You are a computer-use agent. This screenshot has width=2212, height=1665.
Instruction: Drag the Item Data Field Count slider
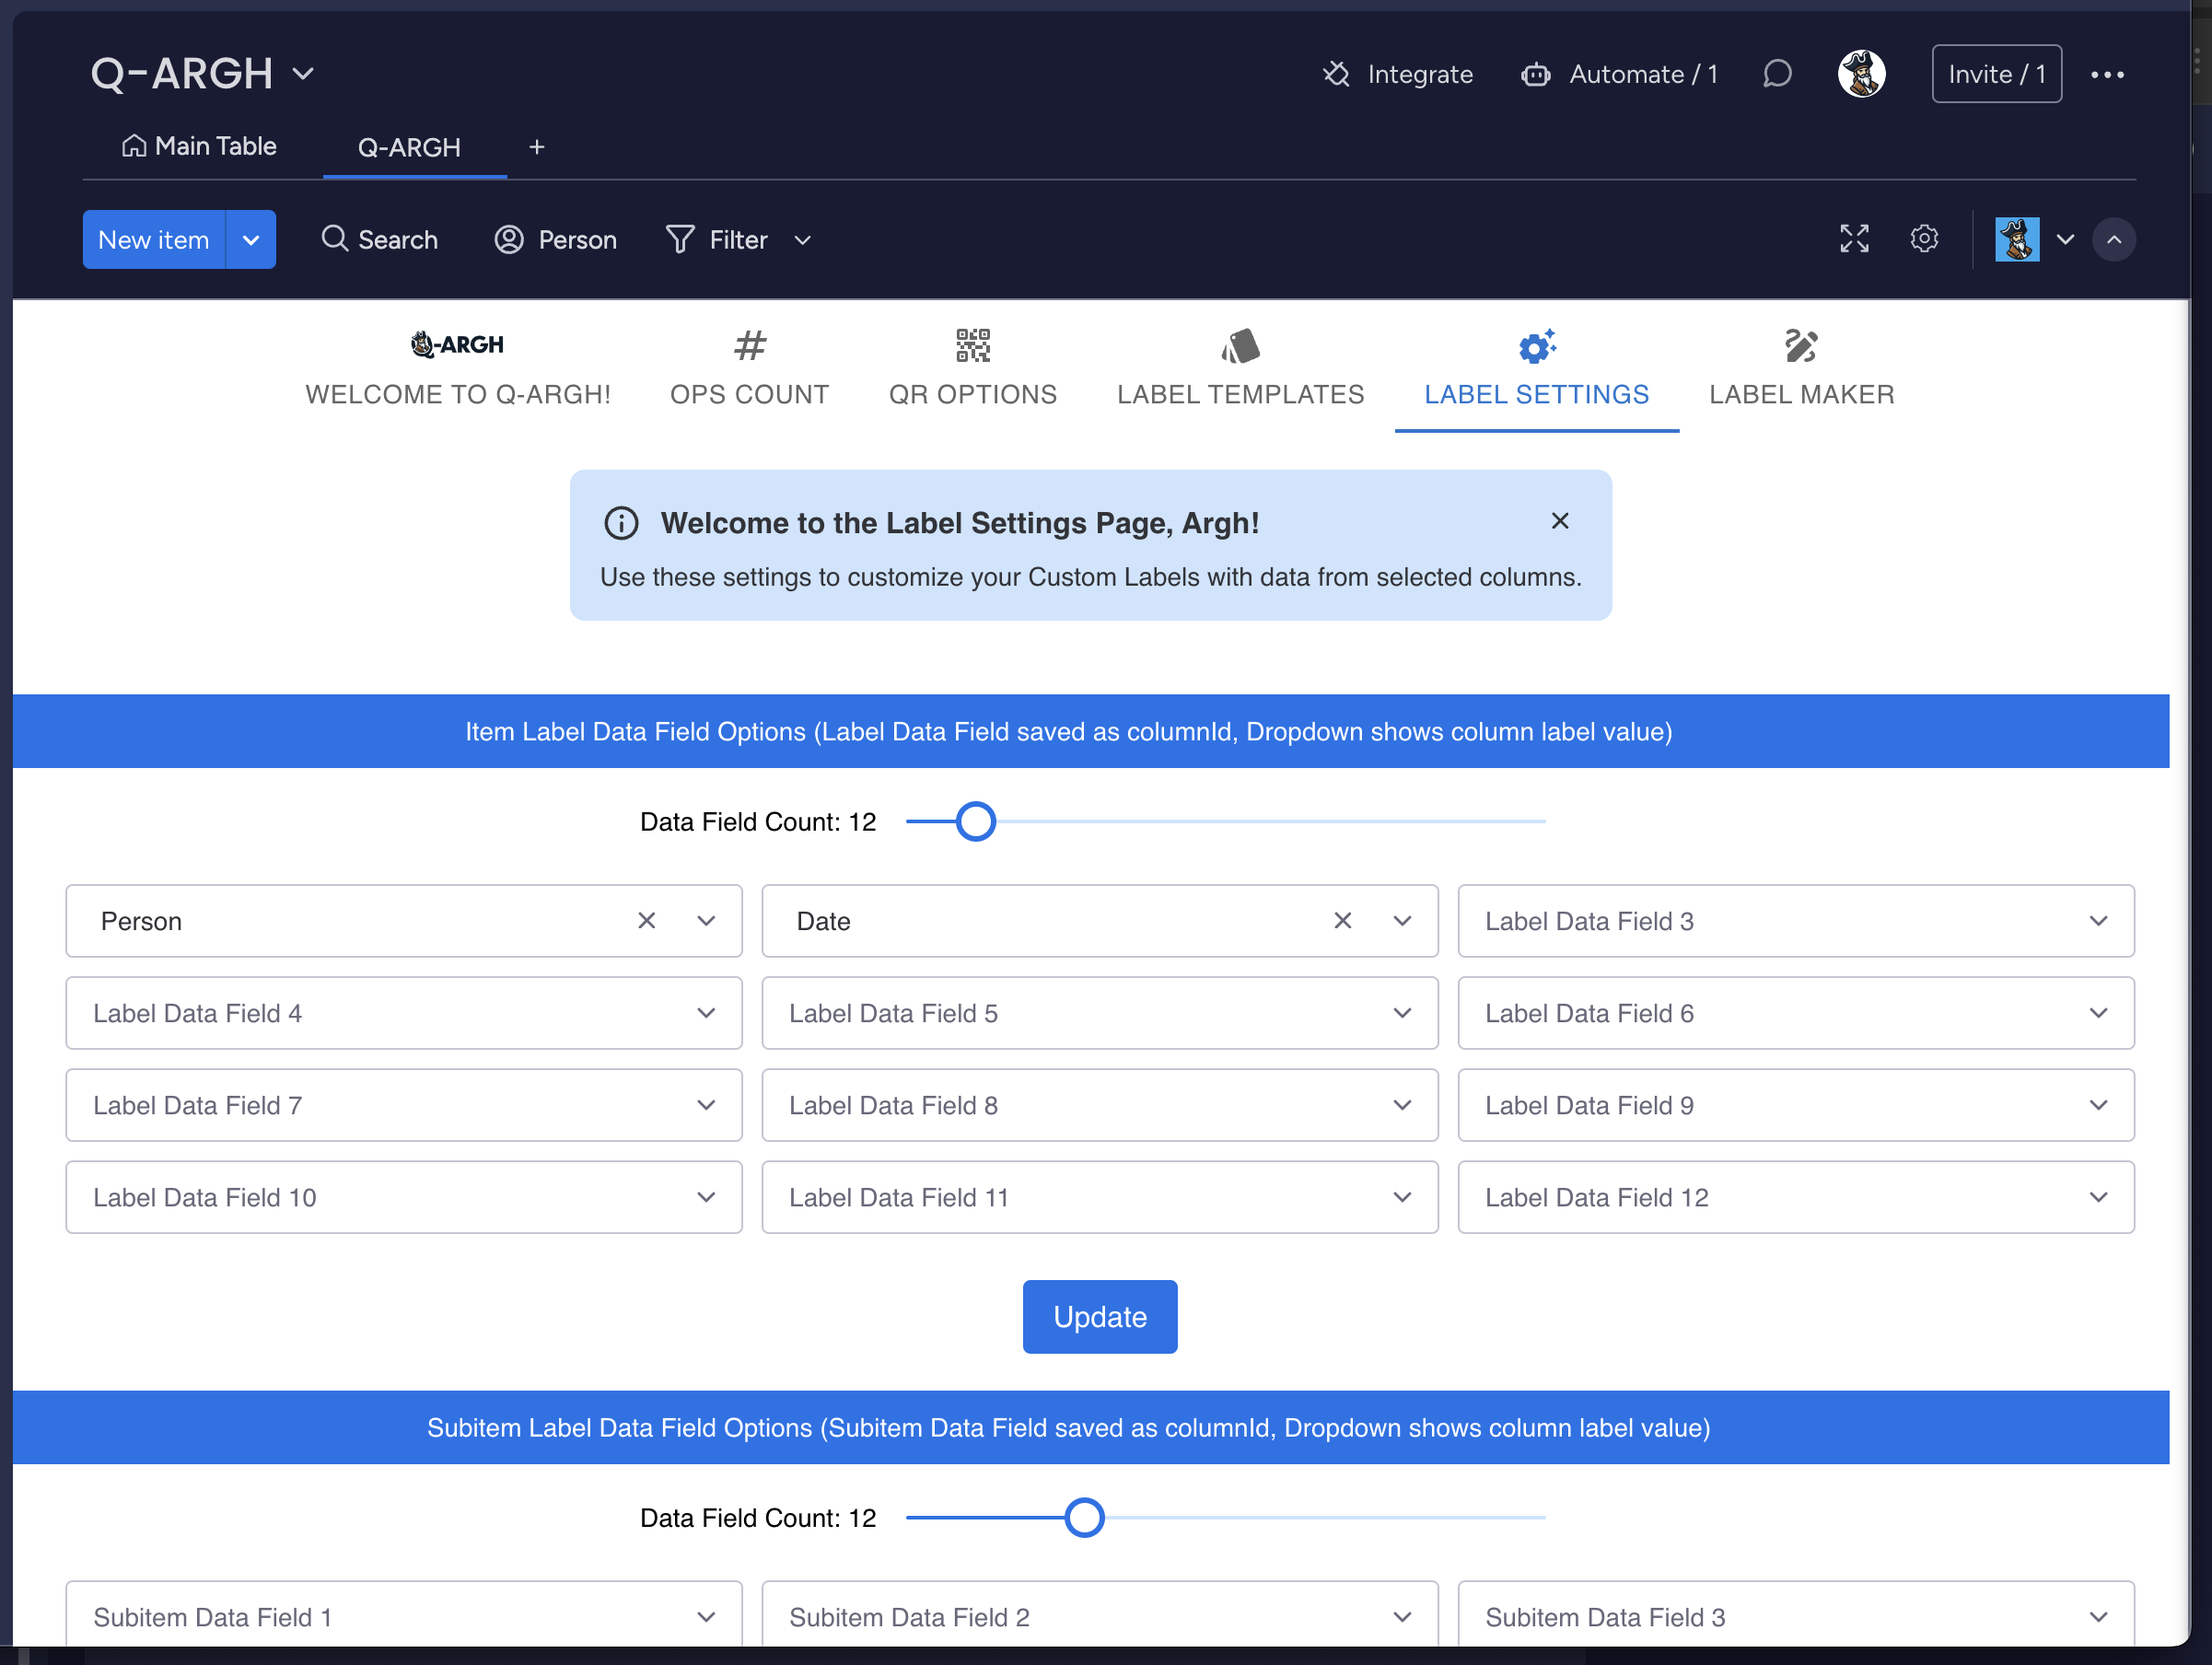[976, 822]
